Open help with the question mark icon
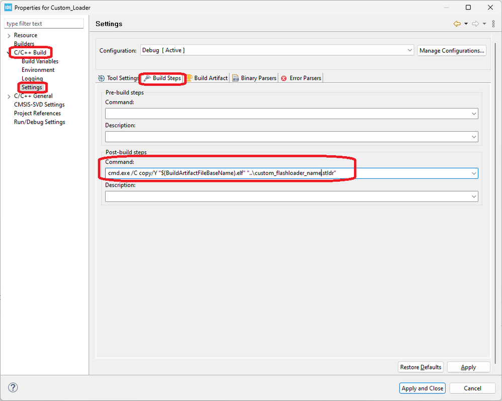Image resolution: width=502 pixels, height=401 pixels. (x=14, y=387)
